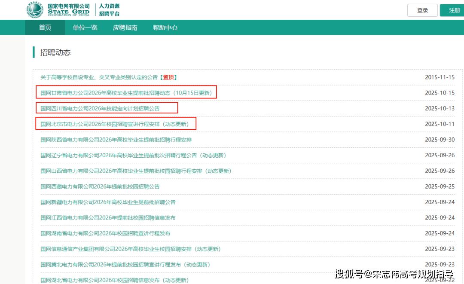Go to the 帮助中心 help center

pos(165,27)
